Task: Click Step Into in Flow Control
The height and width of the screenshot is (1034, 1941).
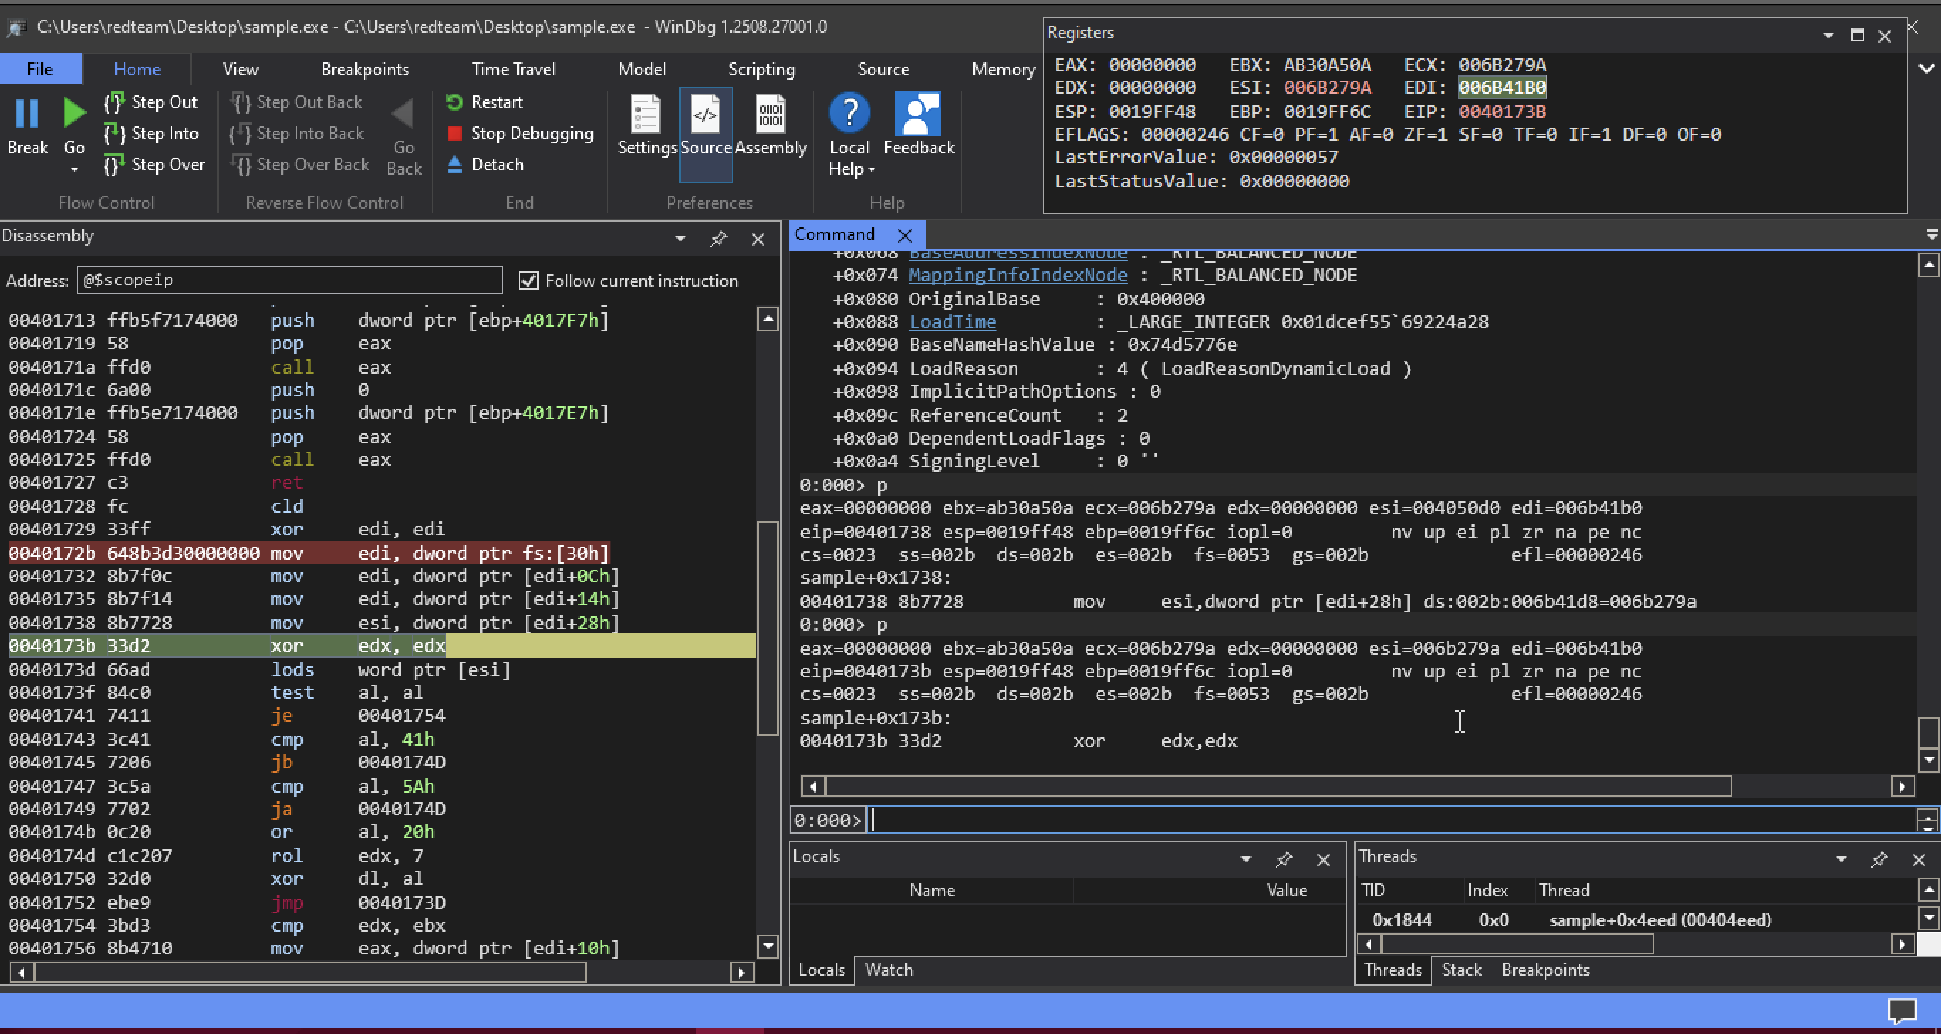Action: click(151, 134)
